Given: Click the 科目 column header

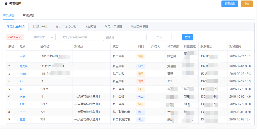Looking at the screenshot, I should click(141, 47).
